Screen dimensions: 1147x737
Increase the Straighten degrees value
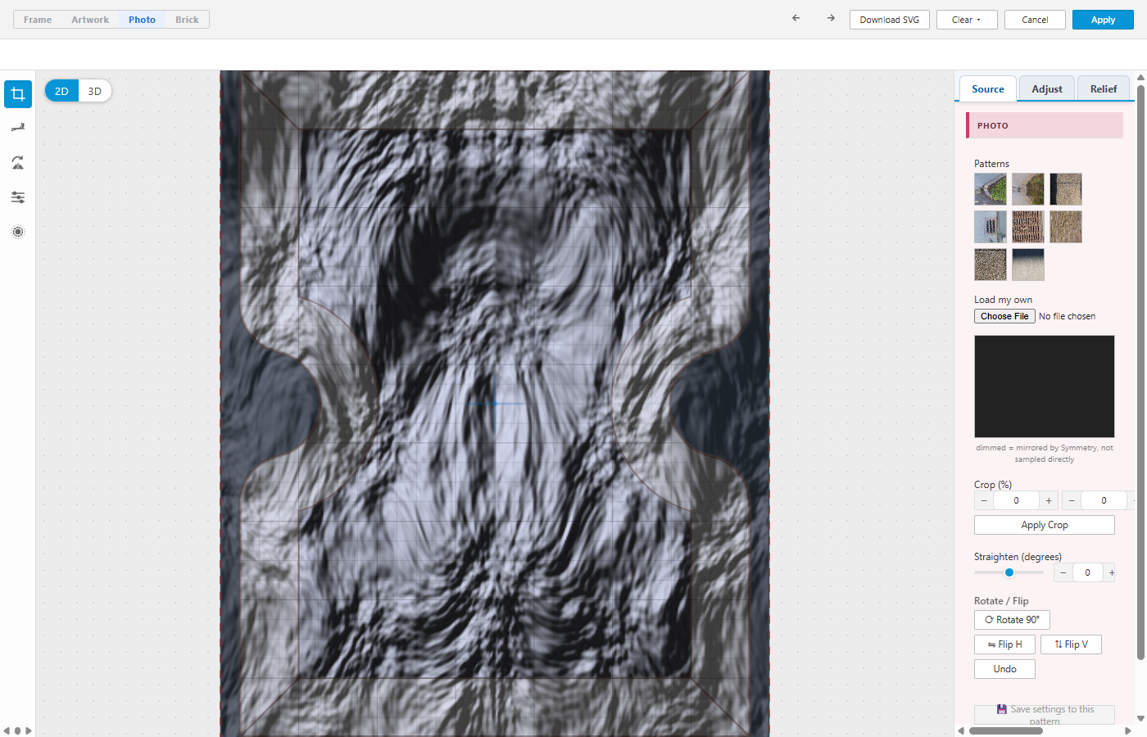point(1111,572)
